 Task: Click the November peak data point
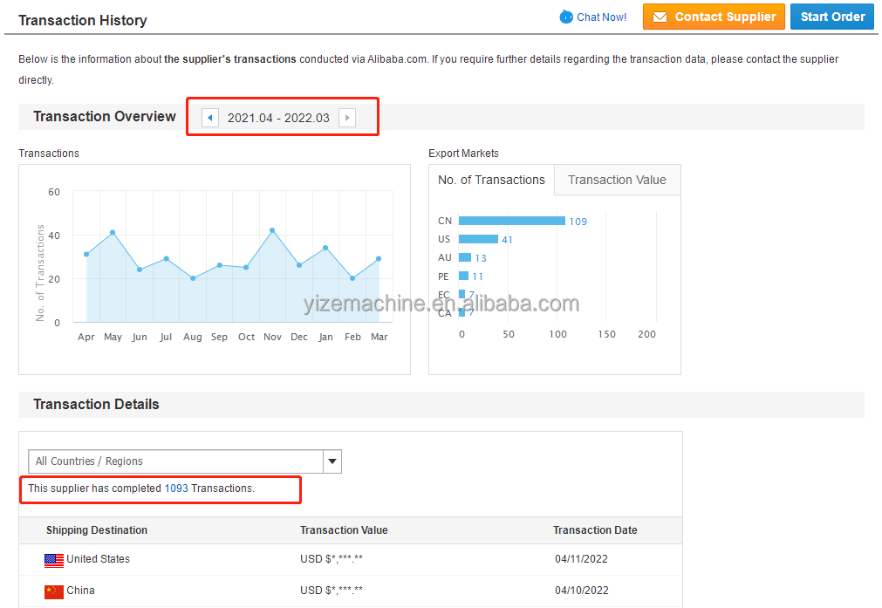(x=272, y=230)
